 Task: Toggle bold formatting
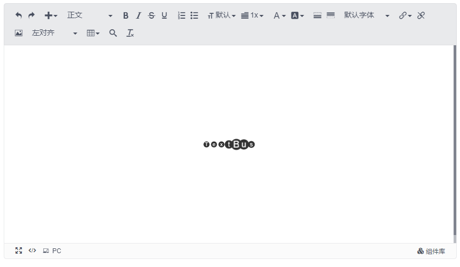click(x=125, y=15)
